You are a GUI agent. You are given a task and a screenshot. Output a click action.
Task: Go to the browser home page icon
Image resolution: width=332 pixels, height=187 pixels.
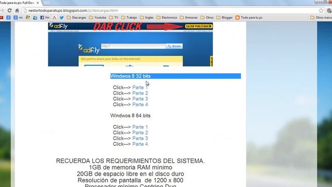click(17, 10)
